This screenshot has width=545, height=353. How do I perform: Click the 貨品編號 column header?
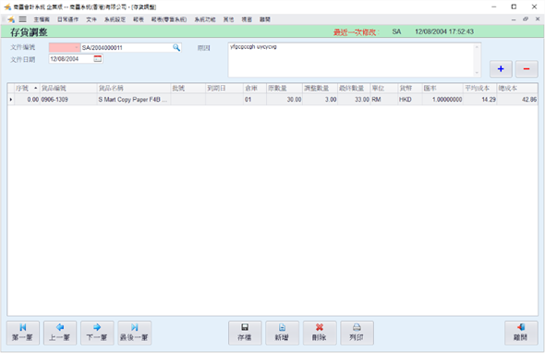[x=68, y=89]
